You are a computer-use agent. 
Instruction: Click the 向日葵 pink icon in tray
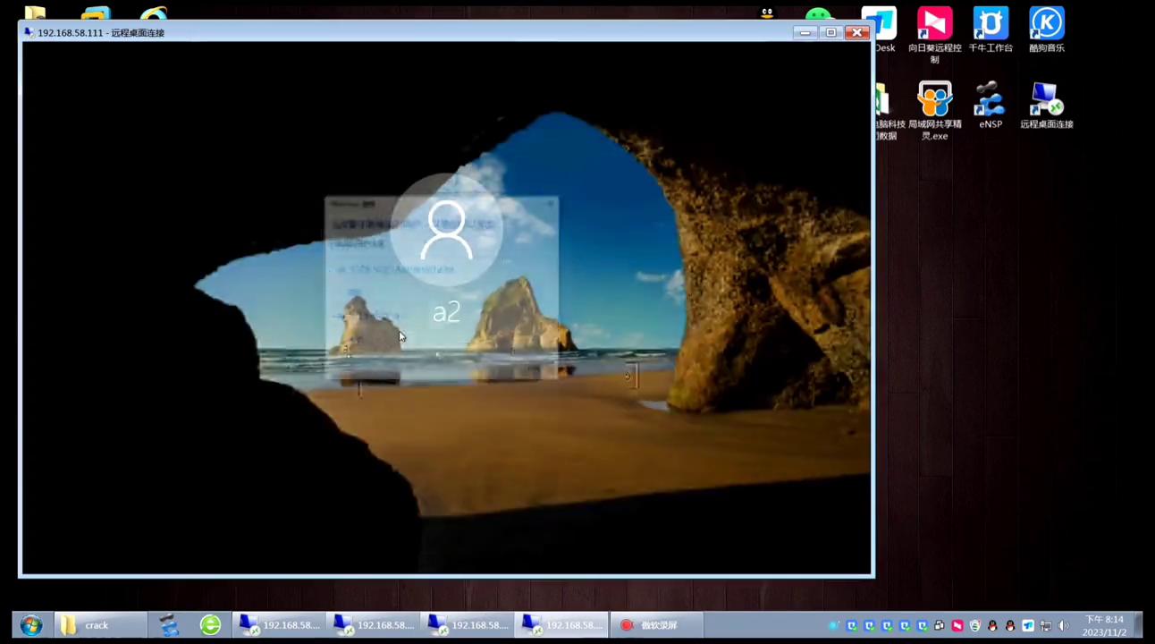point(958,625)
